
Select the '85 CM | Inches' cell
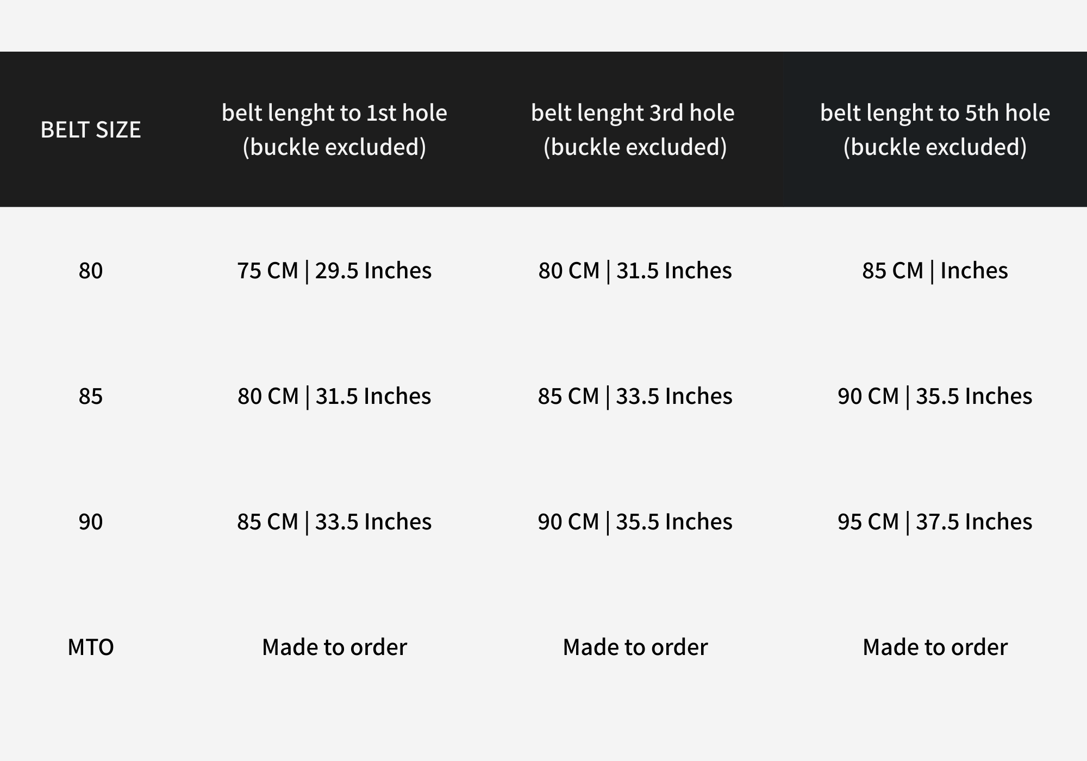(x=935, y=271)
